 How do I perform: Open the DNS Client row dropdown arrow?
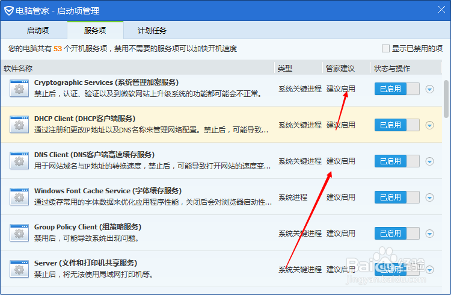[430, 161]
